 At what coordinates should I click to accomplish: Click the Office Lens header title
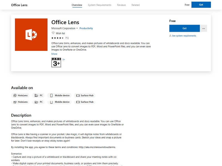point(19,5)
